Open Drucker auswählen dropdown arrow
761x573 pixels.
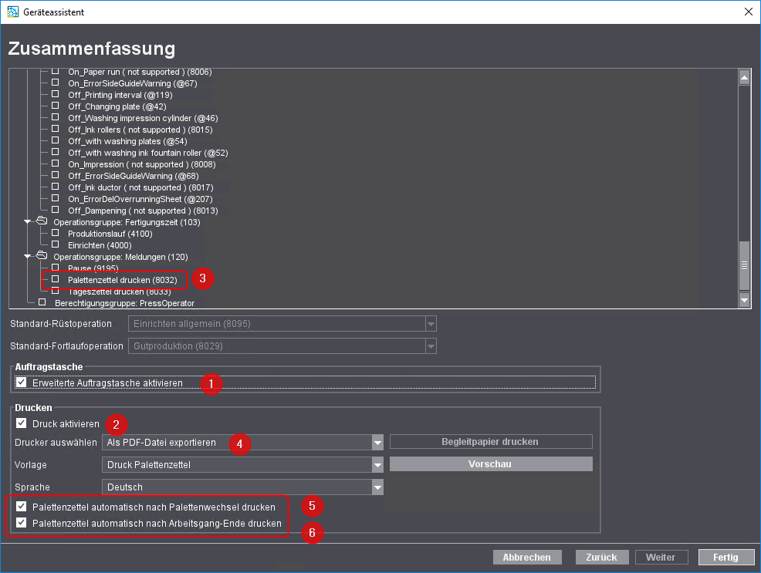pyautogui.click(x=377, y=443)
